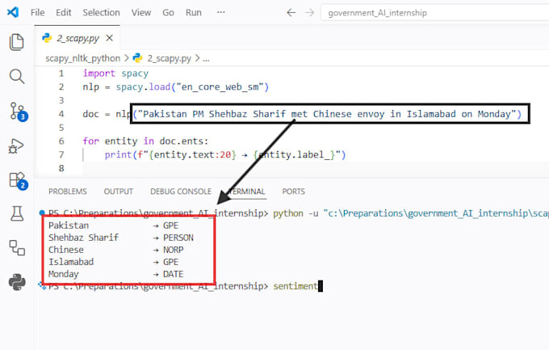The image size is (549, 350).
Task: Switch to the PROBLEMS panel tab
Action: click(68, 192)
